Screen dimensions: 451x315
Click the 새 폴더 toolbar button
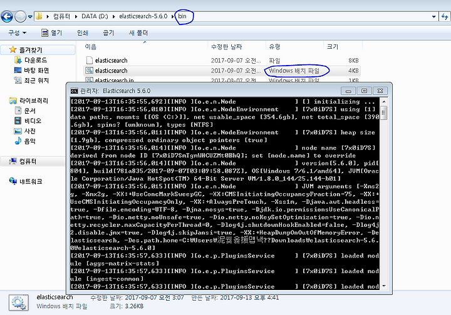coord(138,32)
